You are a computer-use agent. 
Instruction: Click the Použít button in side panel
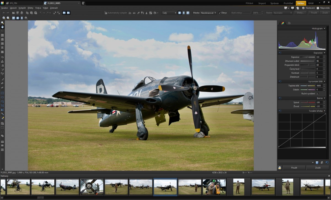click(x=294, y=167)
